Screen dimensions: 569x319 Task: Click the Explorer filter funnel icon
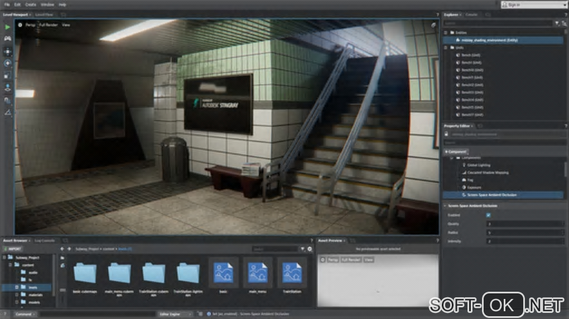point(556,23)
